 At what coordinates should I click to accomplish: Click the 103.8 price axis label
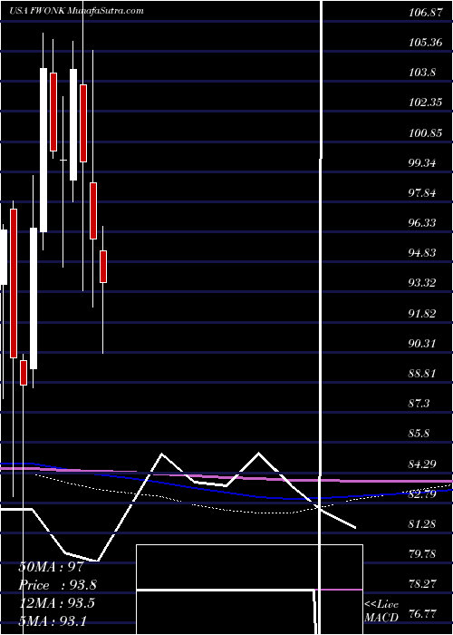tap(423, 73)
